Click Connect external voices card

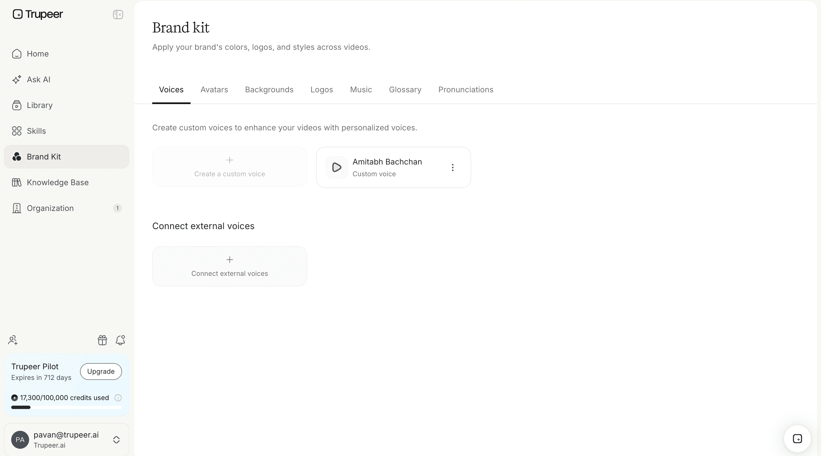pos(229,266)
